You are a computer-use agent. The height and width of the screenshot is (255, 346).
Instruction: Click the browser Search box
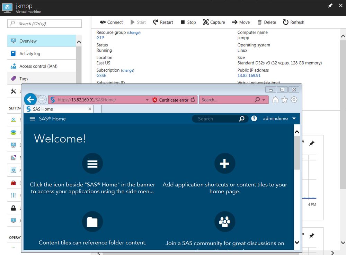tap(227, 100)
